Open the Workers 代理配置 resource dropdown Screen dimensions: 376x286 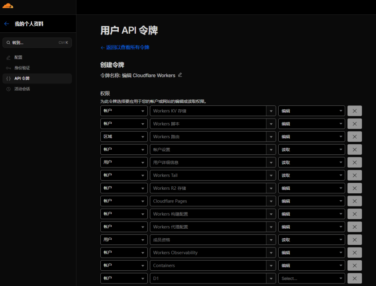pos(213,227)
